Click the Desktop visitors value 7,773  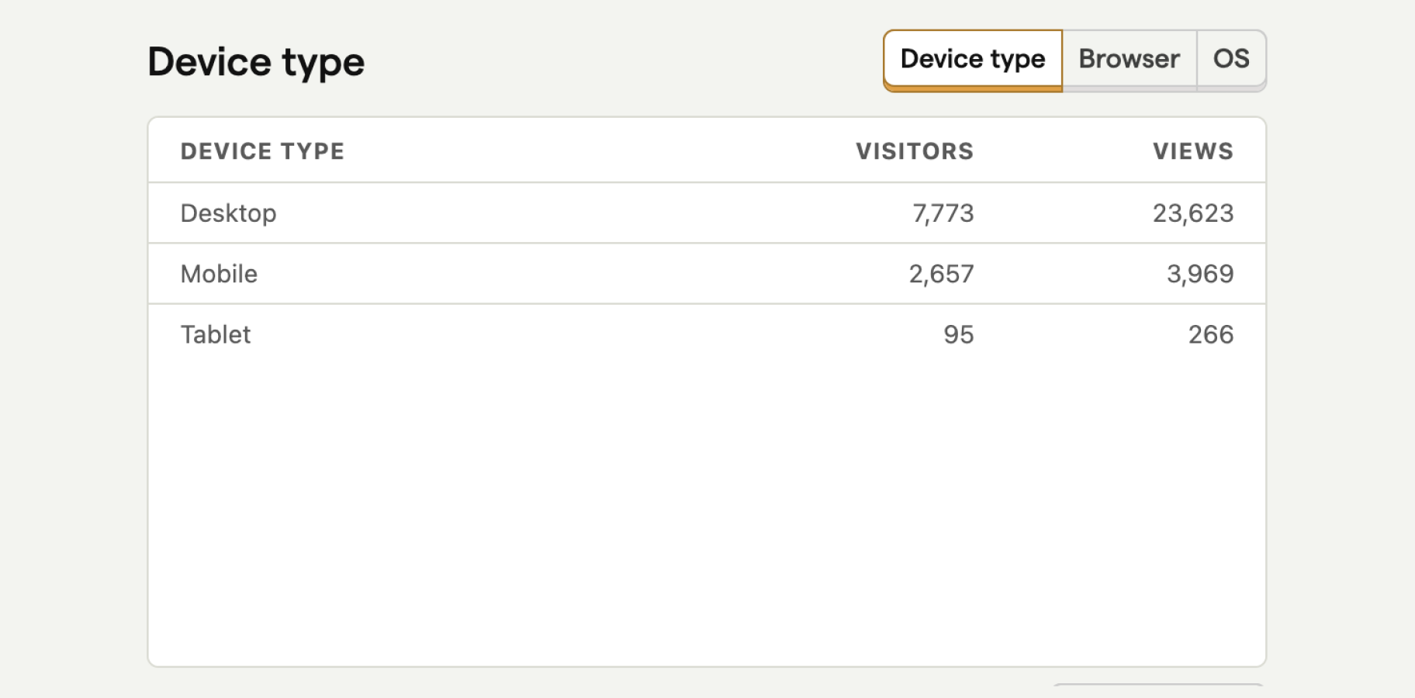click(x=943, y=213)
